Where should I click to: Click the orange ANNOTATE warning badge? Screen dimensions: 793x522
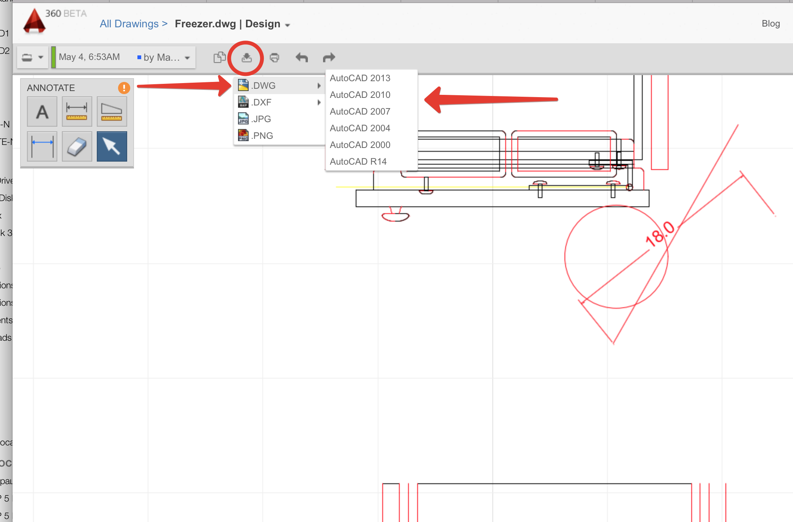(124, 88)
